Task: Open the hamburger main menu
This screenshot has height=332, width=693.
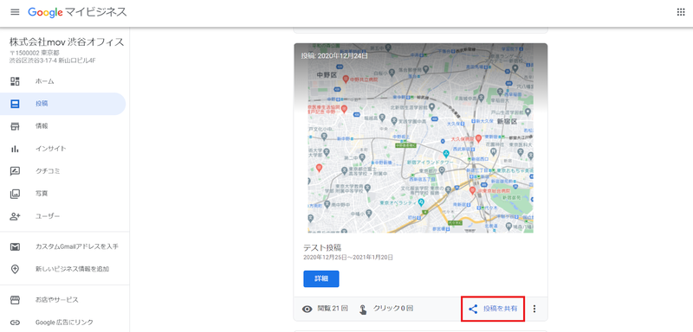Action: coord(15,12)
